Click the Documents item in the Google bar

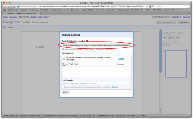24,17
